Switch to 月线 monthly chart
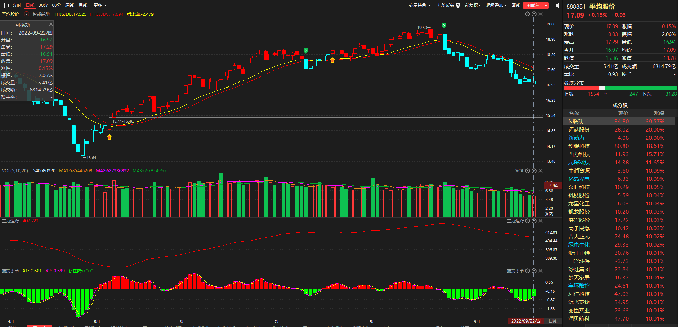This screenshot has height=327, width=678. pos(83,5)
